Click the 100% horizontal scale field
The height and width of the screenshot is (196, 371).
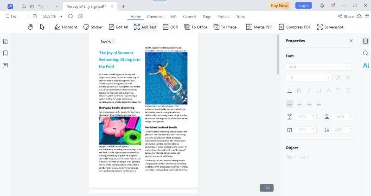343,117
